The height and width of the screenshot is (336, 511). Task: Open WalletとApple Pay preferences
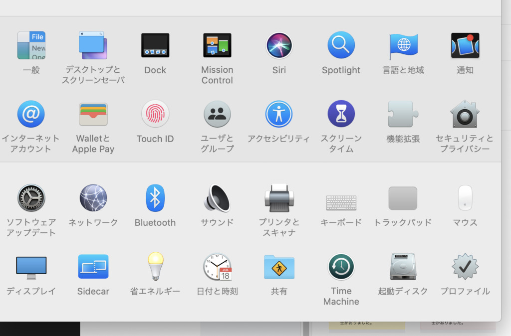[x=93, y=114]
